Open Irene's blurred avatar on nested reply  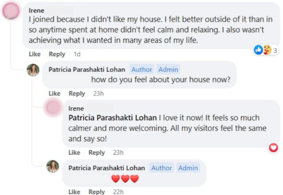click(x=53, y=107)
